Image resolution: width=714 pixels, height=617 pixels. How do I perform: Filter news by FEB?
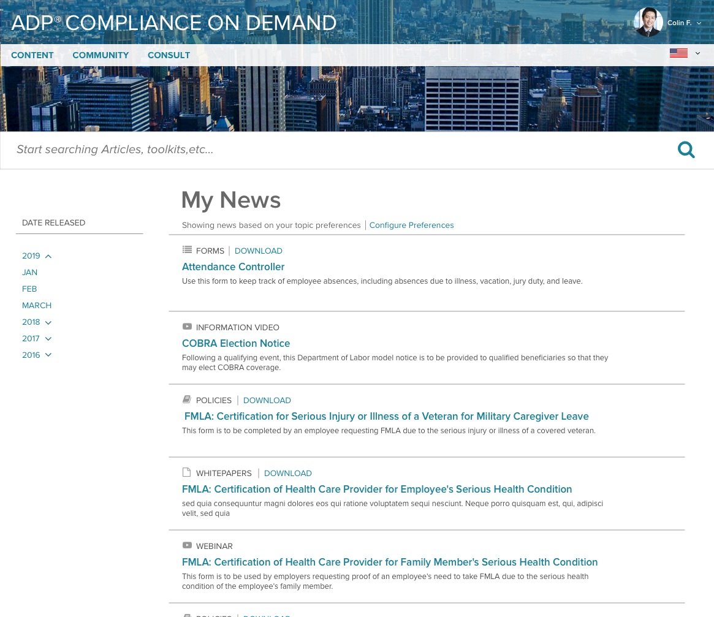(x=29, y=289)
